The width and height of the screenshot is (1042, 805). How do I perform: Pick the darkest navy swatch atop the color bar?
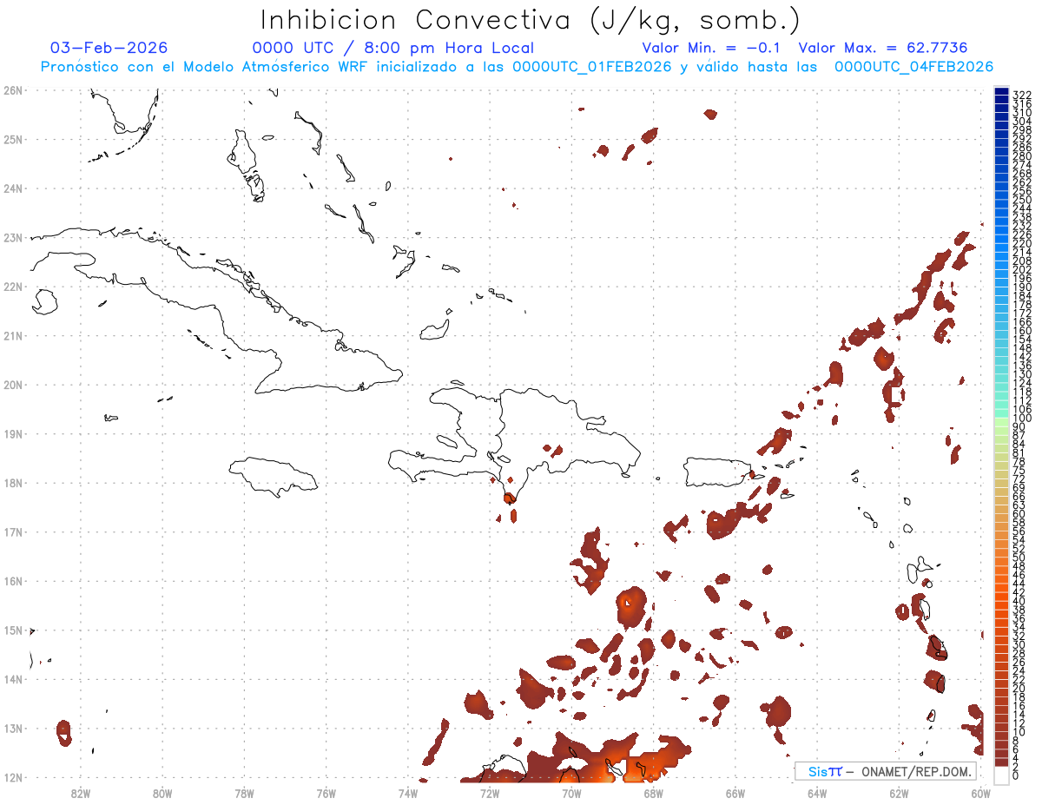[1002, 93]
